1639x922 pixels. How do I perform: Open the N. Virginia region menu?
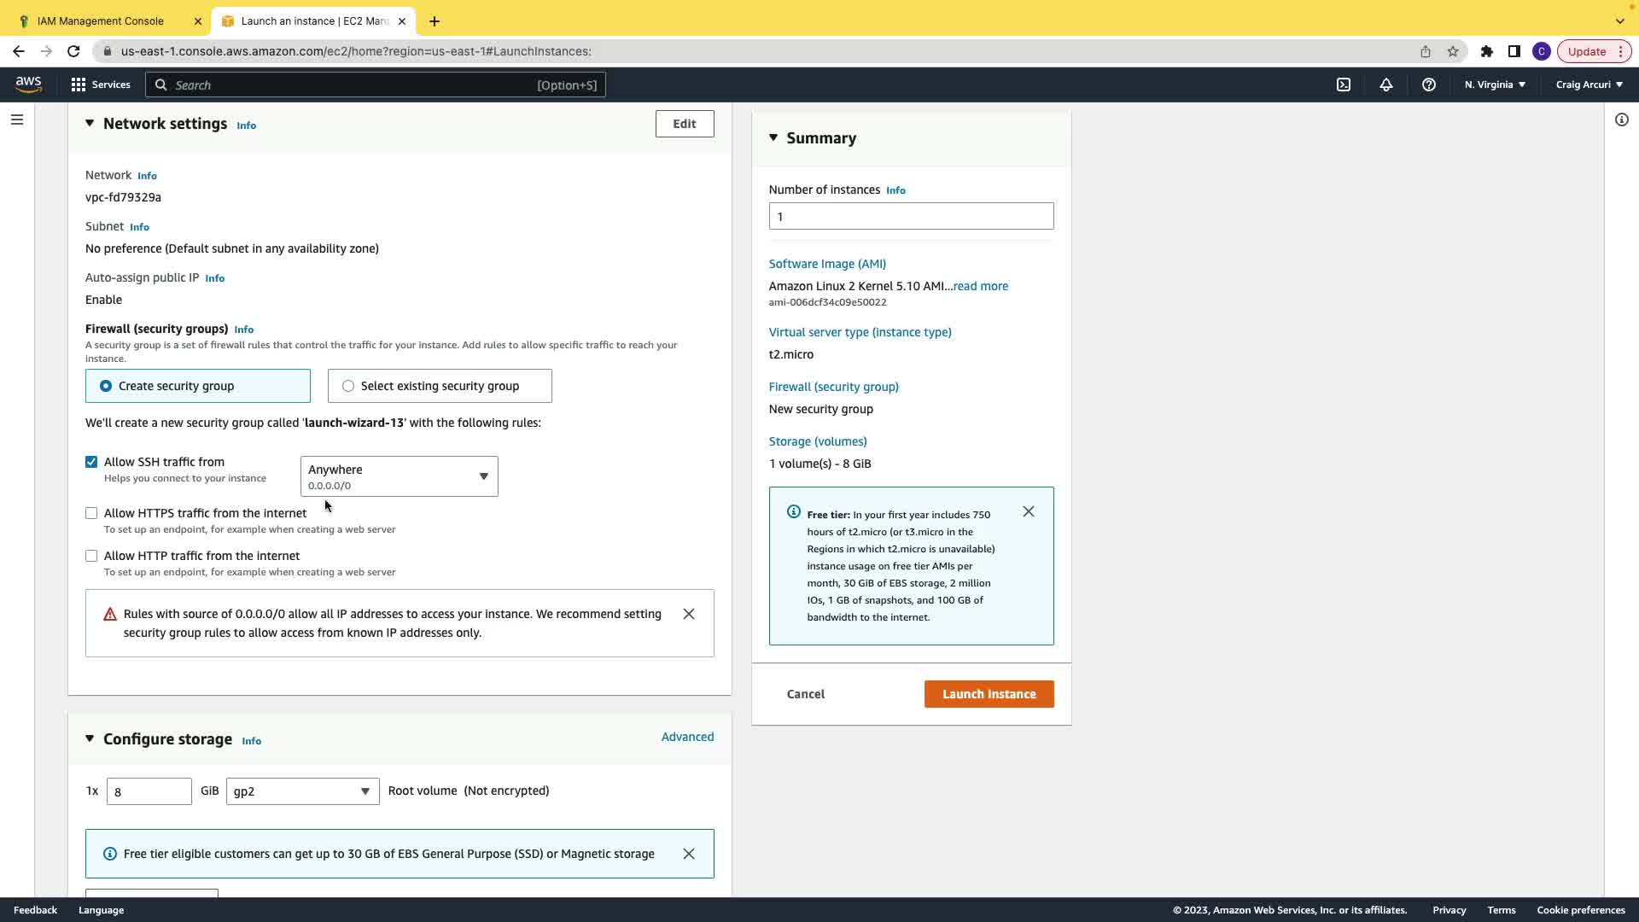1494,85
